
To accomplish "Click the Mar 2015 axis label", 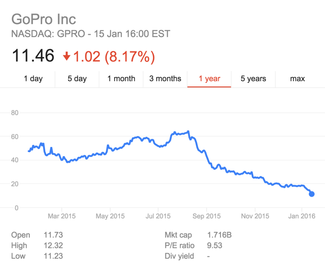I will 62,216.
